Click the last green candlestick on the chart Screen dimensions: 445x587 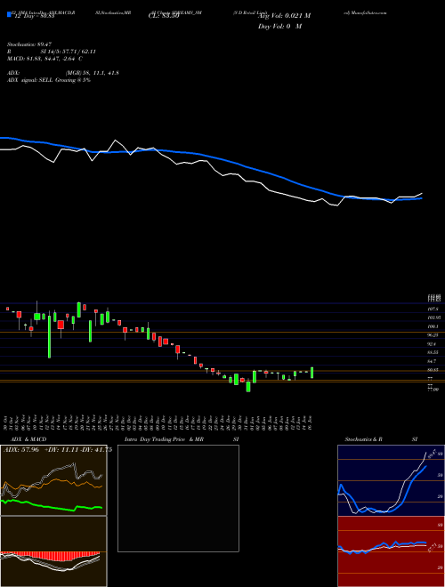pyautogui.click(x=312, y=373)
